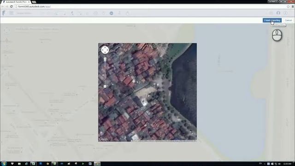Click the map zoom slider track
The height and width of the screenshot is (166, 295).
[x=105, y=73]
